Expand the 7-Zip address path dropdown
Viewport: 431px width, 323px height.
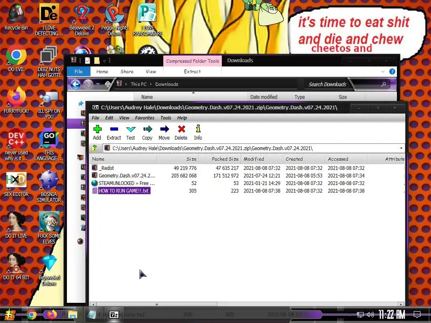(401, 148)
